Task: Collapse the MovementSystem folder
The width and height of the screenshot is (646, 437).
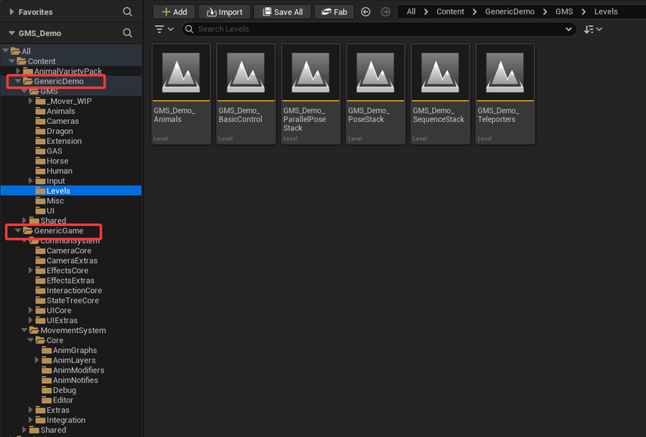Action: [x=24, y=330]
